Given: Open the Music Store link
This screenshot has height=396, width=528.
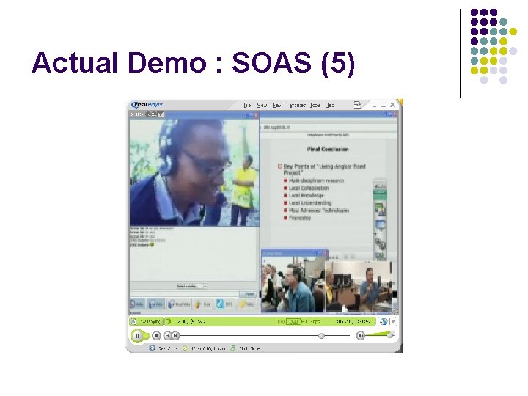Looking at the screenshot, I should point(245,348).
